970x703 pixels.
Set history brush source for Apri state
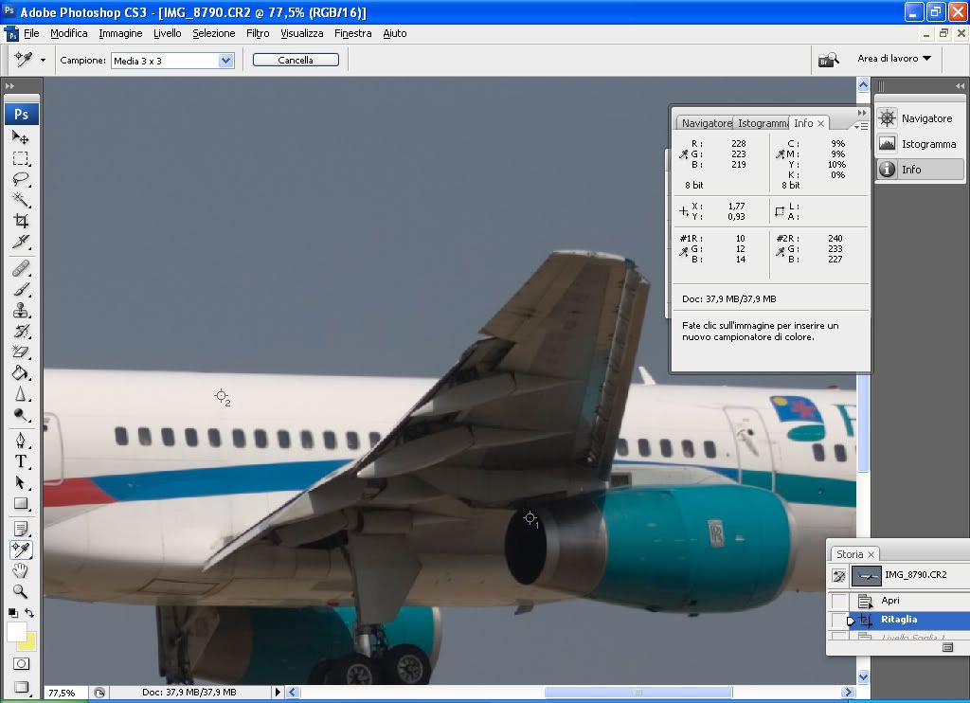[x=839, y=601]
